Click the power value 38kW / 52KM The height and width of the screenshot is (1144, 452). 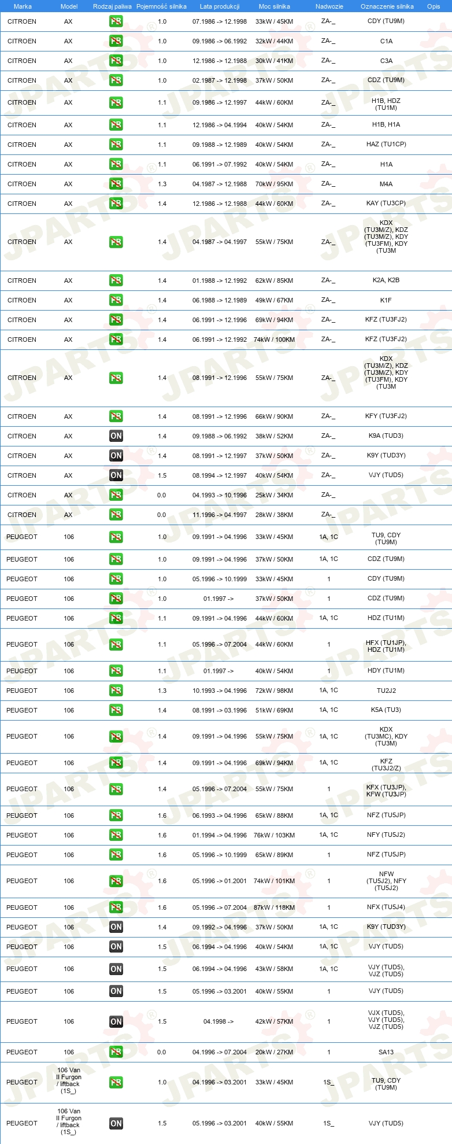click(275, 436)
